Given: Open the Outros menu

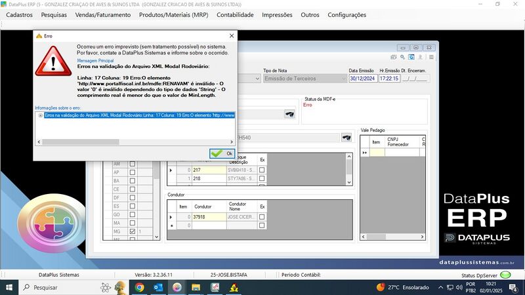Looking at the screenshot, I should coord(310,14).
